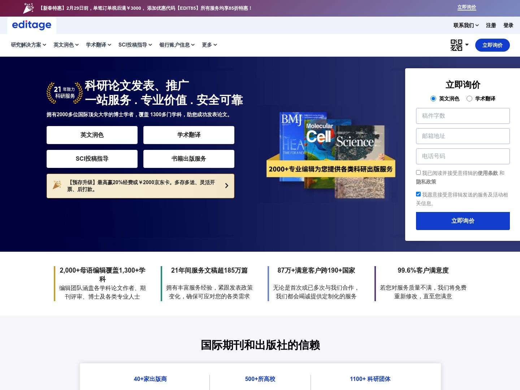Expand the SCI投稿指导 navigation dropdown
Screen dimensions: 520x390
pos(135,45)
